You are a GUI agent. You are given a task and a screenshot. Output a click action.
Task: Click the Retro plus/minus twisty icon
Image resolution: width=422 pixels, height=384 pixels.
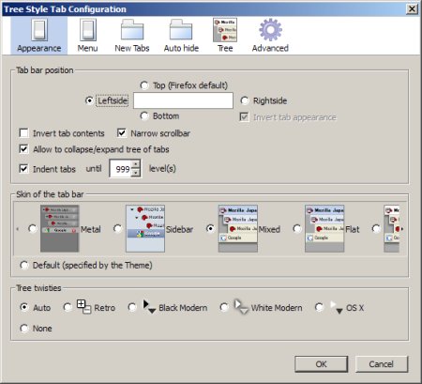[x=83, y=307]
